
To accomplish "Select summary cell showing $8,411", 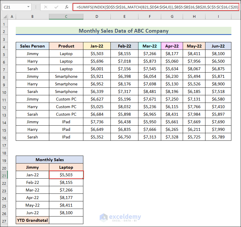I will [66, 205].
